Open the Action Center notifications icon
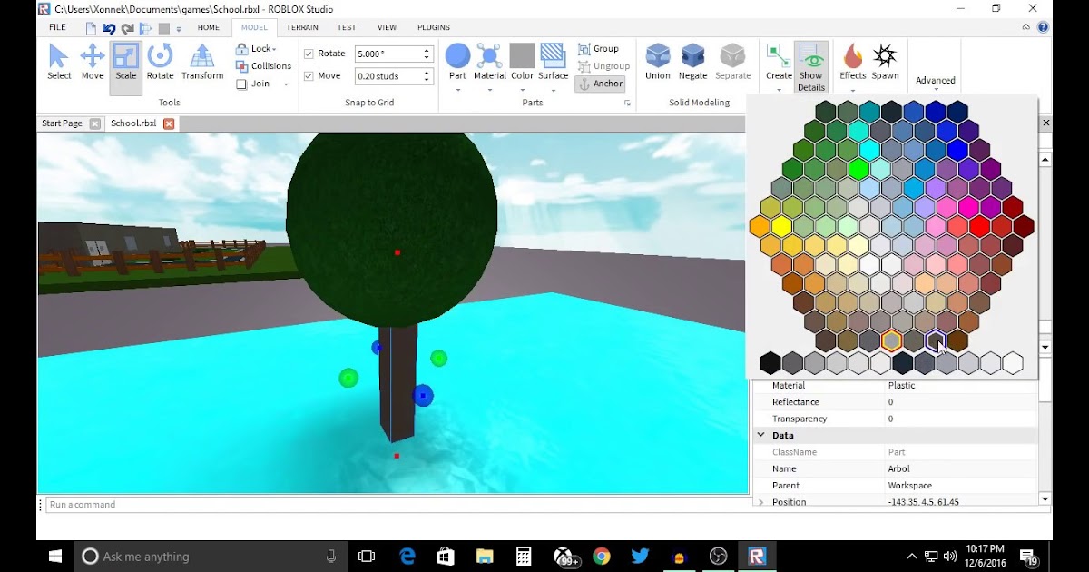 (x=1029, y=556)
